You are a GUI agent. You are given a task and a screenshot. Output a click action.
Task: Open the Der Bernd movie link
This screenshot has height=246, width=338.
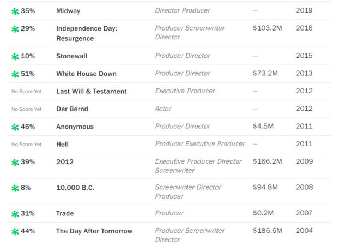click(x=72, y=109)
